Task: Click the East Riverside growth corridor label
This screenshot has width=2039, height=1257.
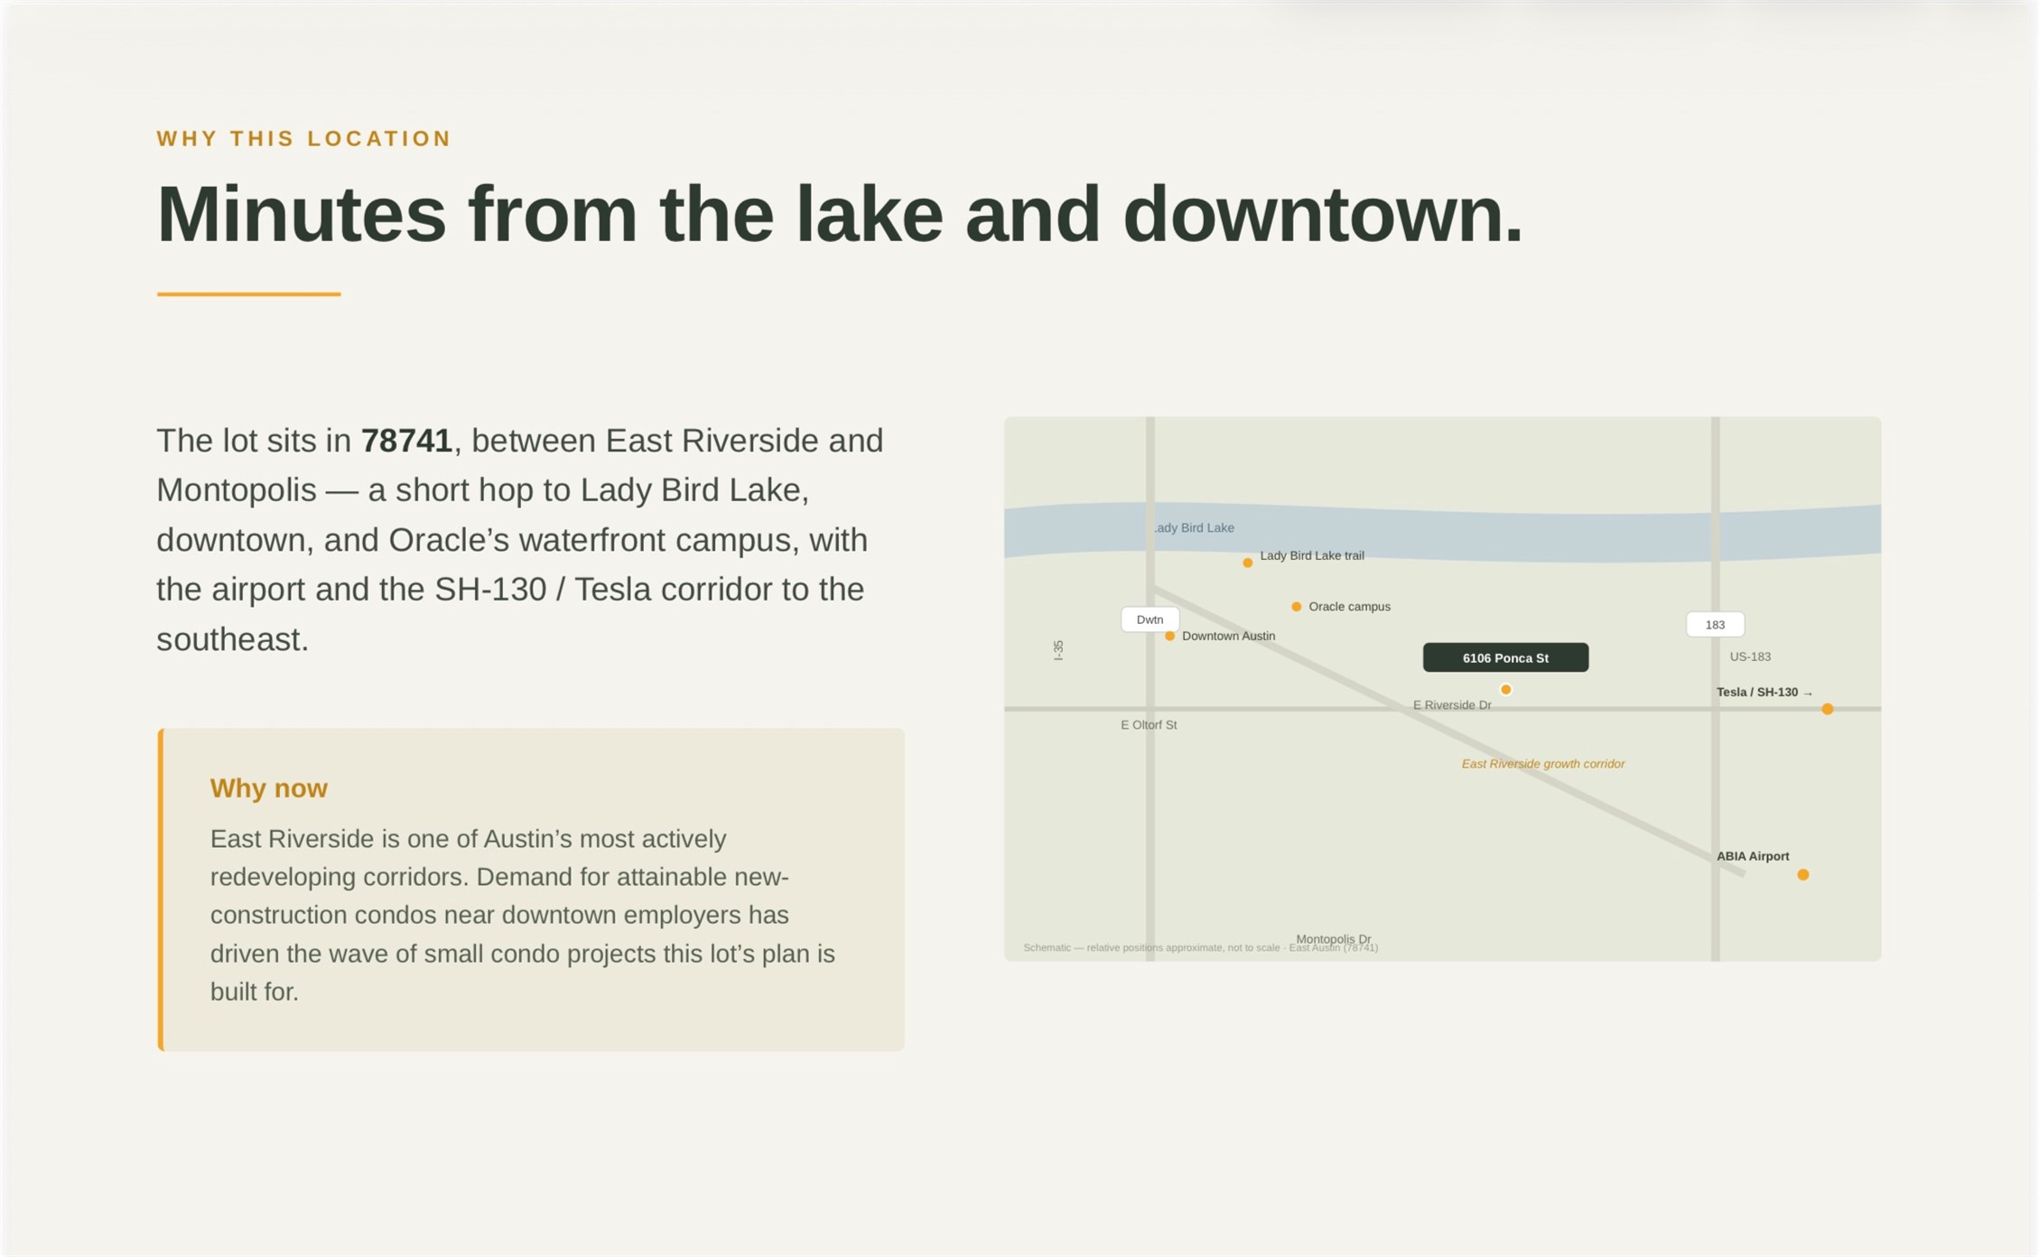Action: pos(1542,764)
